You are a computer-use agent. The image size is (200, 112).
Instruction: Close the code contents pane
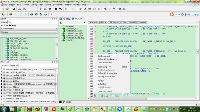85,22
